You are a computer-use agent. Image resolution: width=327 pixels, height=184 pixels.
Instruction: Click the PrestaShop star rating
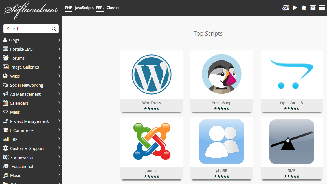221,108
